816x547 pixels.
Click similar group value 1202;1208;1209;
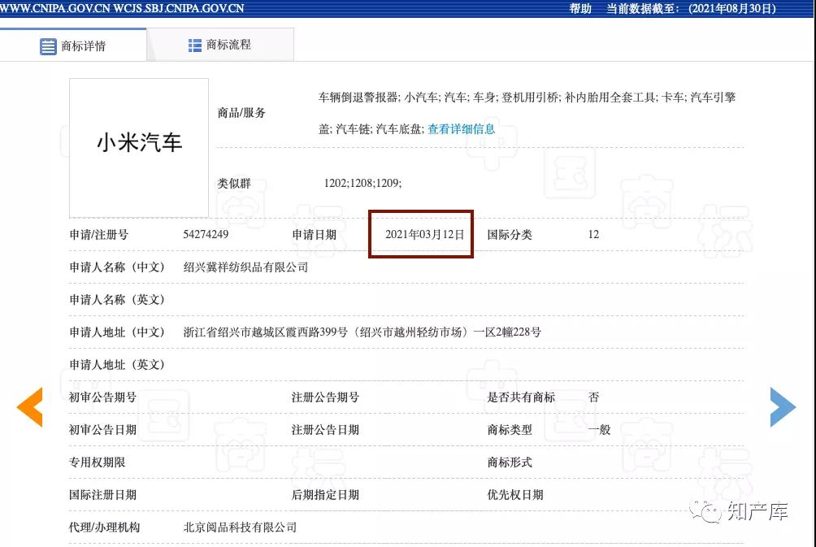coord(362,184)
